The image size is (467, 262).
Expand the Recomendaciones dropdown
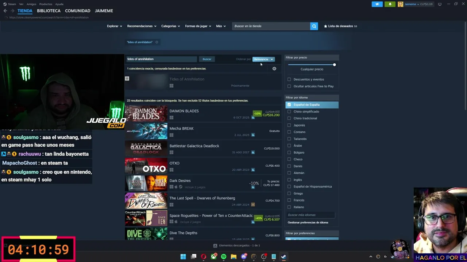142,26
